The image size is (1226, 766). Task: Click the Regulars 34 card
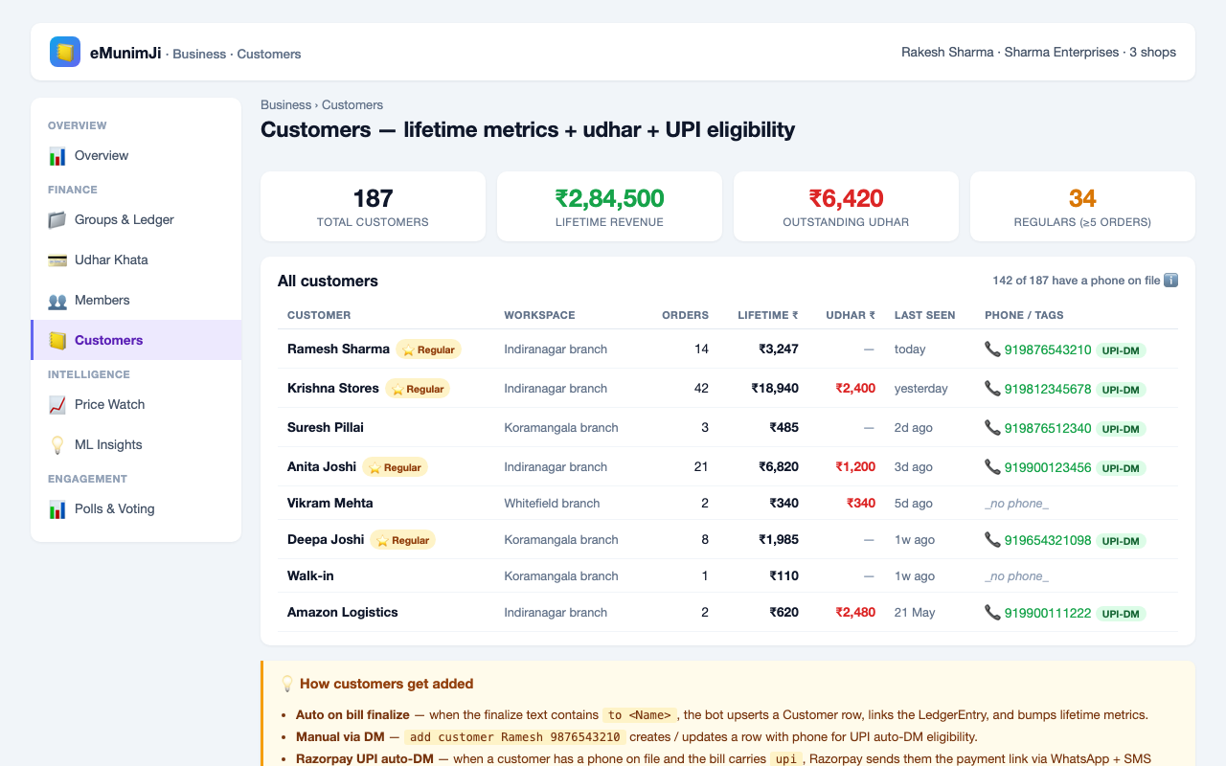pos(1082,206)
